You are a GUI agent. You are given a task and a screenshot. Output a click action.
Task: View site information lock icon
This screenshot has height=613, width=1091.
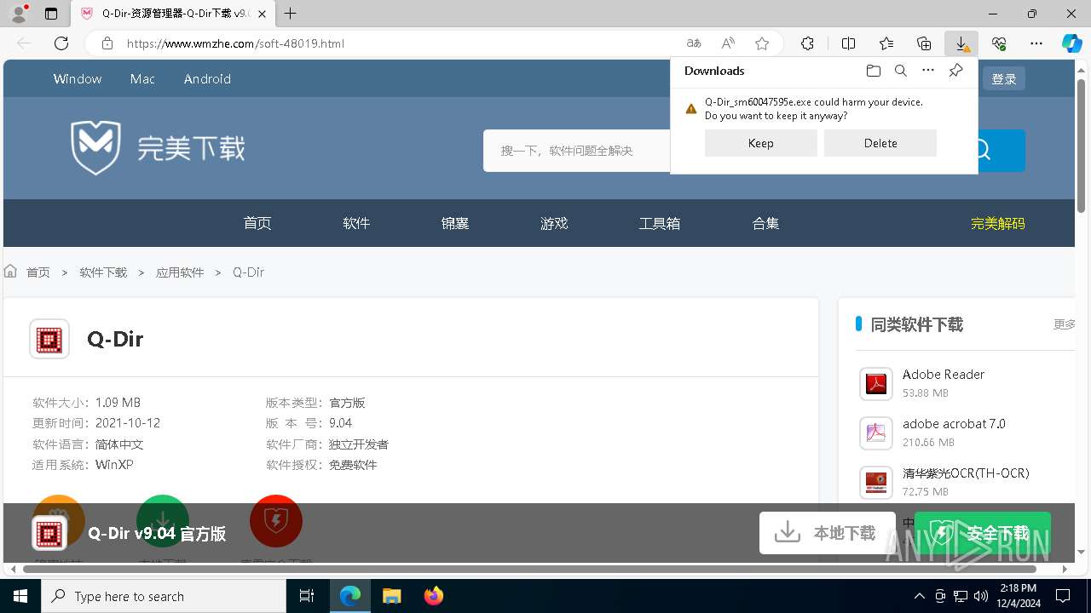(x=107, y=43)
